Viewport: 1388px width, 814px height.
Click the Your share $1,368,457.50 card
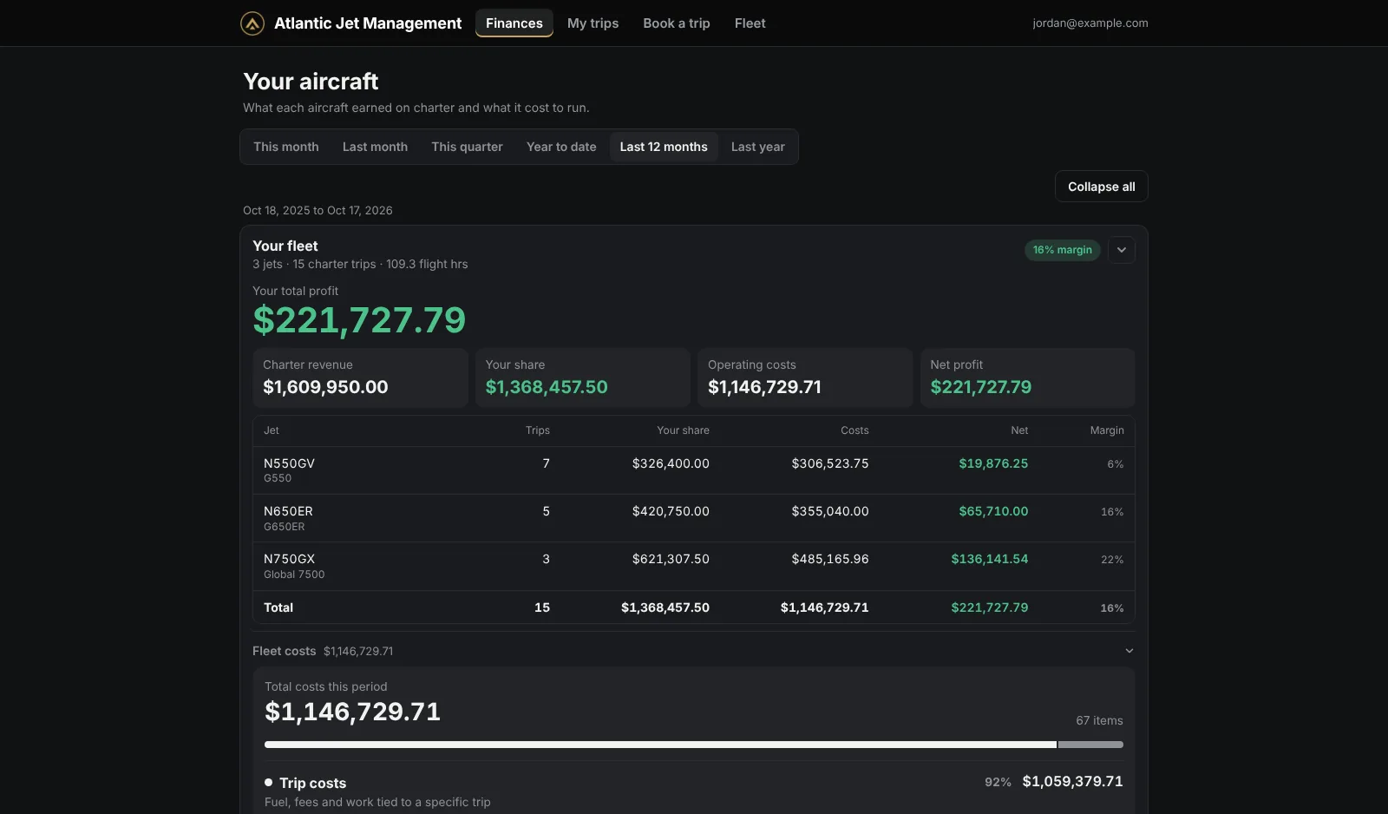point(583,377)
